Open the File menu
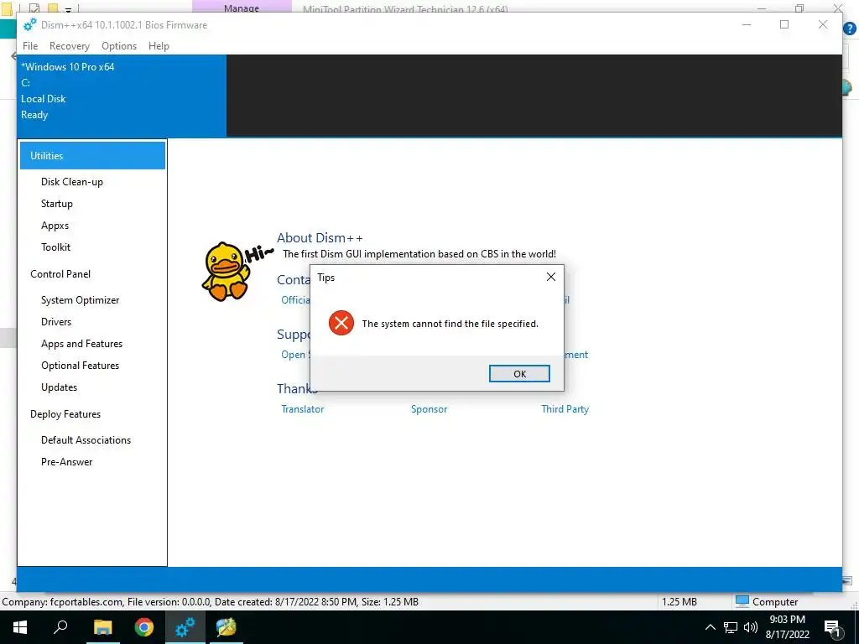 (x=30, y=46)
